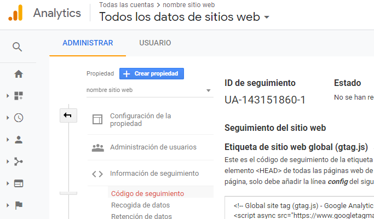
Task: Click 'nombre sitio web' breadcrumb link
Action: point(189,5)
